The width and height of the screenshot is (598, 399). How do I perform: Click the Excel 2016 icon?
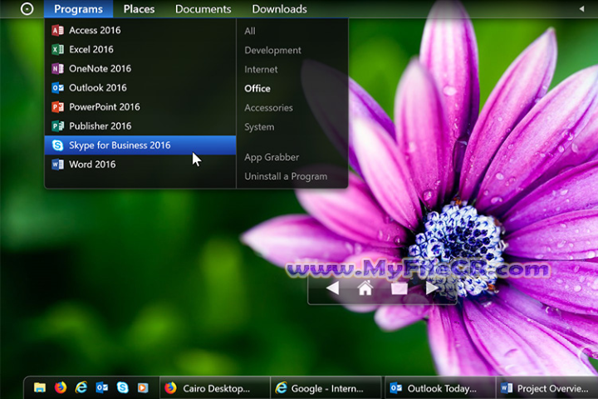[57, 49]
